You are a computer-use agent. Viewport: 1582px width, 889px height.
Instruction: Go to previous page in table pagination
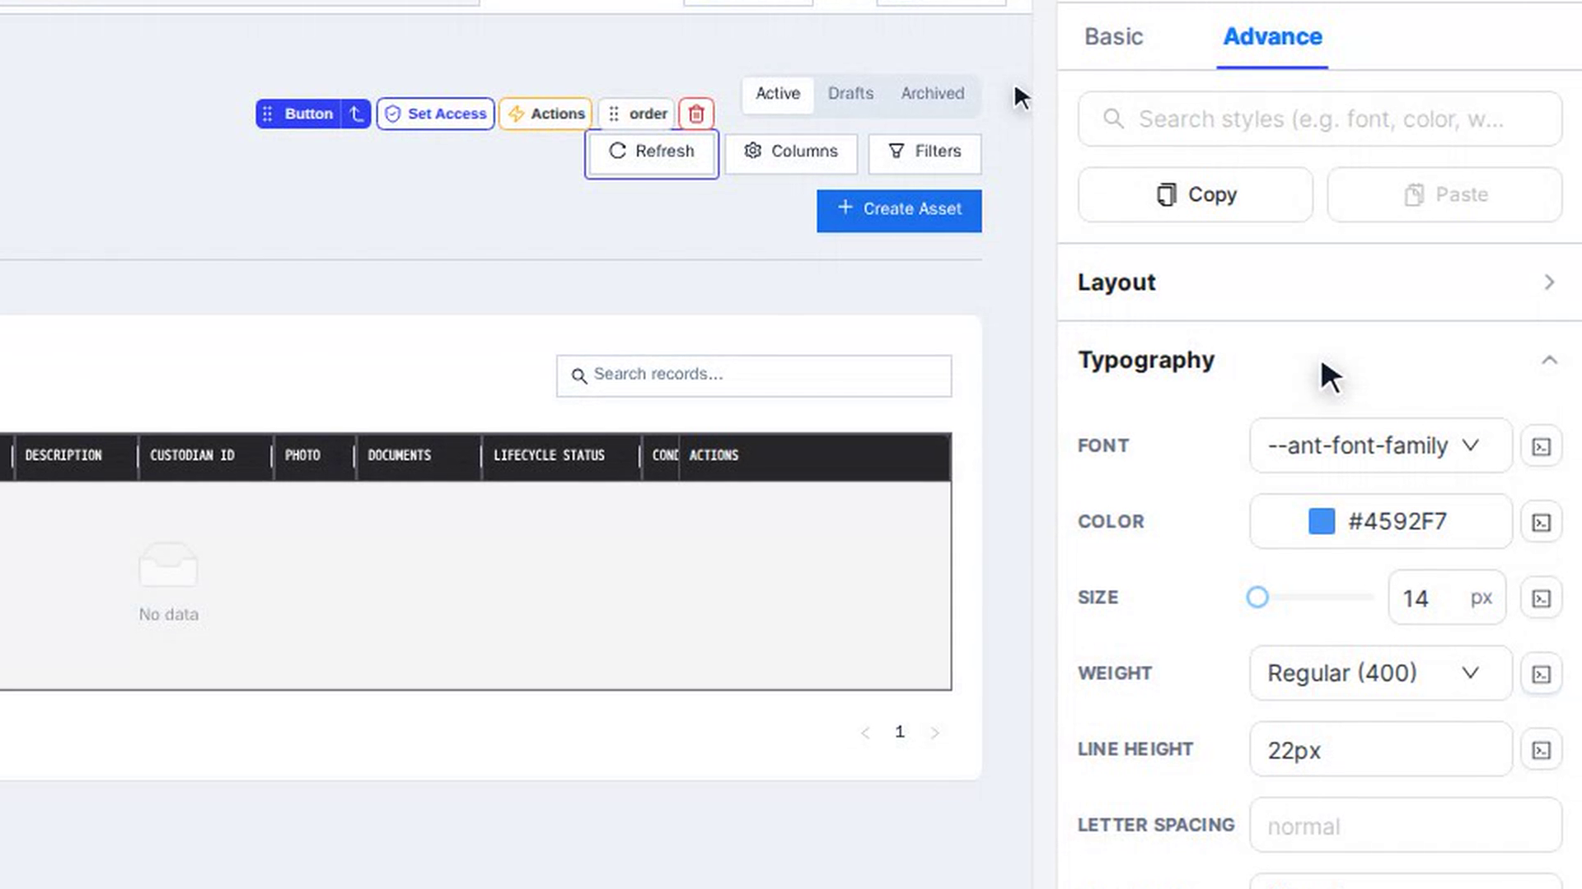(x=865, y=733)
